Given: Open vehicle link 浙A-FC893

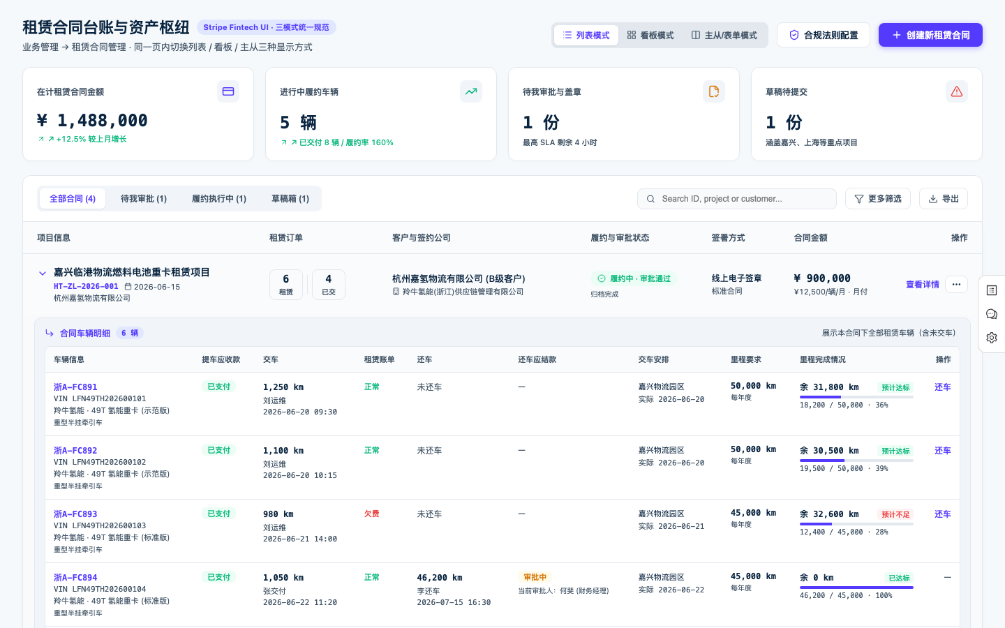Looking at the screenshot, I should click(x=75, y=514).
